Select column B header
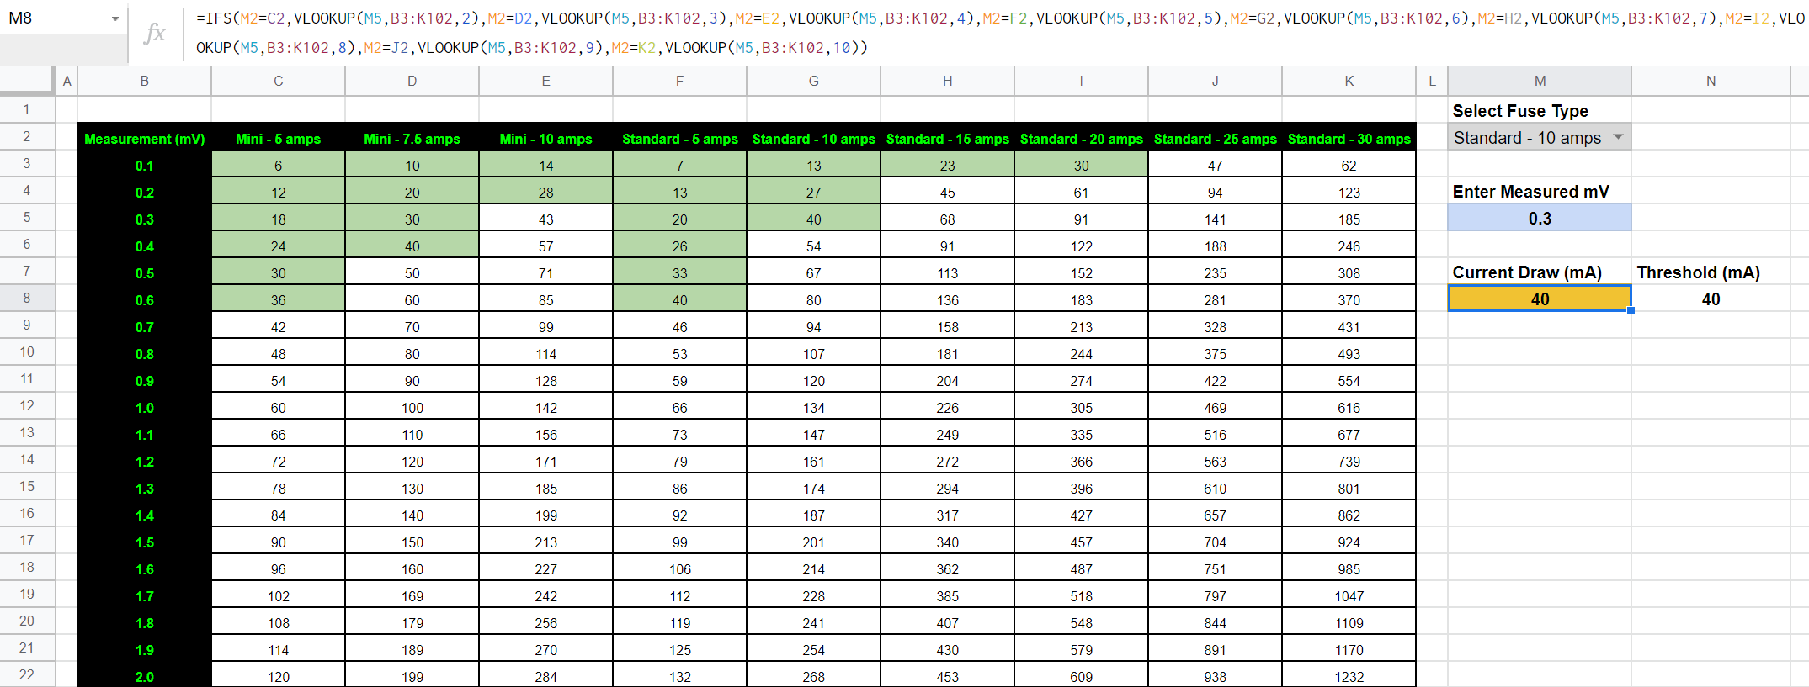1809x687 pixels. pos(144,81)
